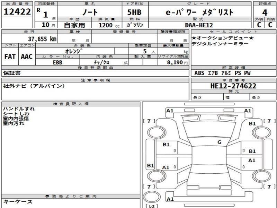Click lot number 12422
This screenshot has height=208, width=277.
(x=17, y=12)
